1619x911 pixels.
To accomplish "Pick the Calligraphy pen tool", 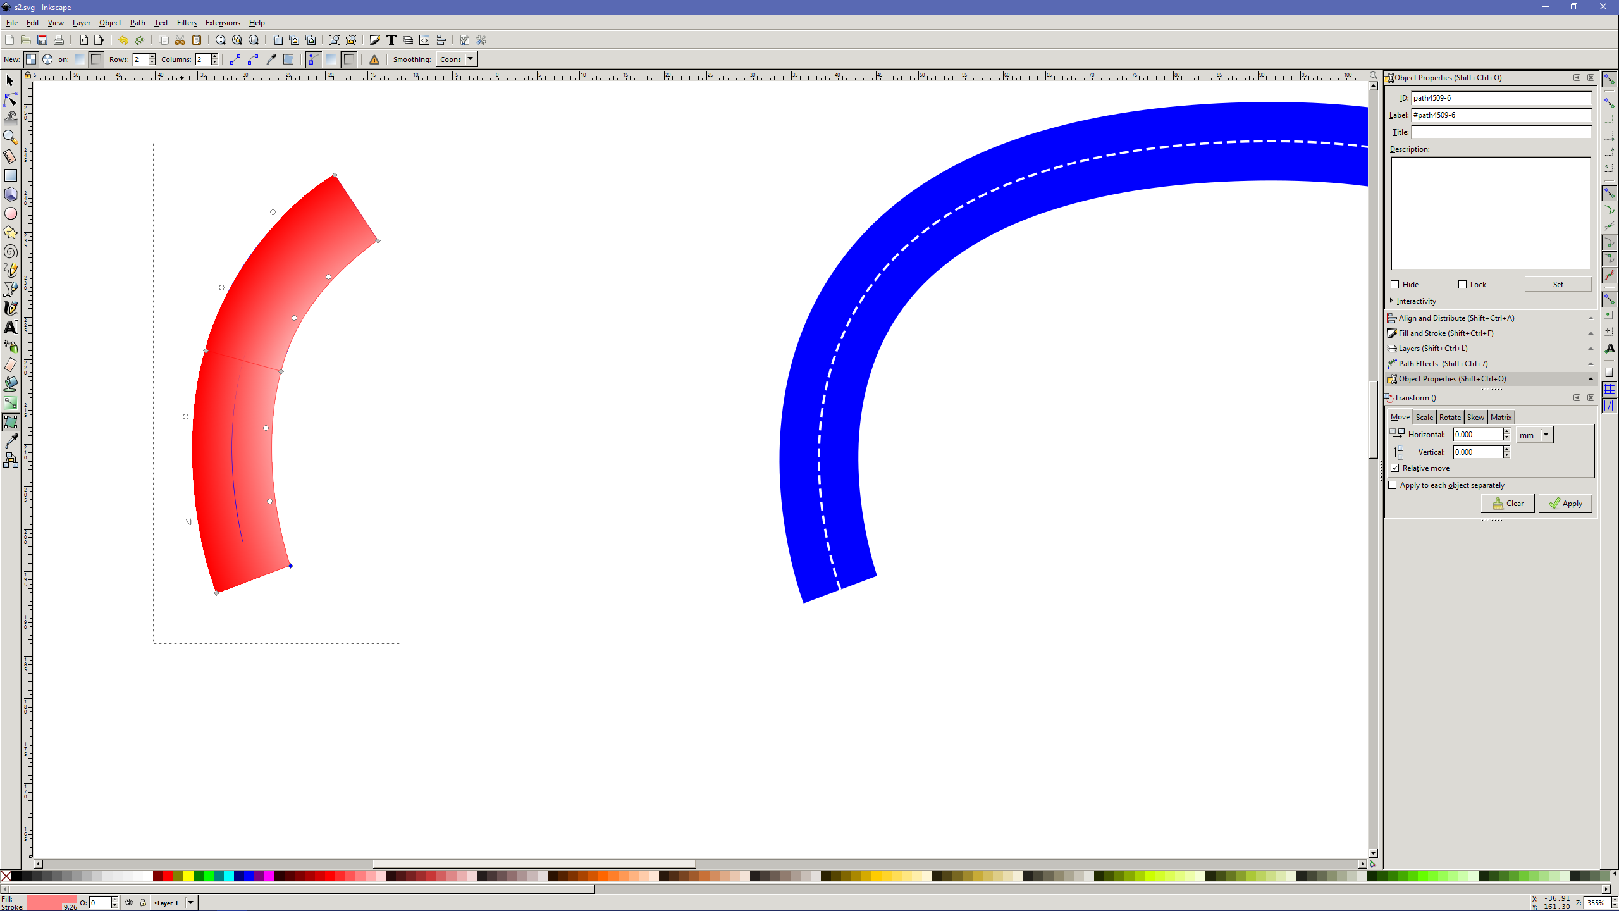I will [10, 308].
